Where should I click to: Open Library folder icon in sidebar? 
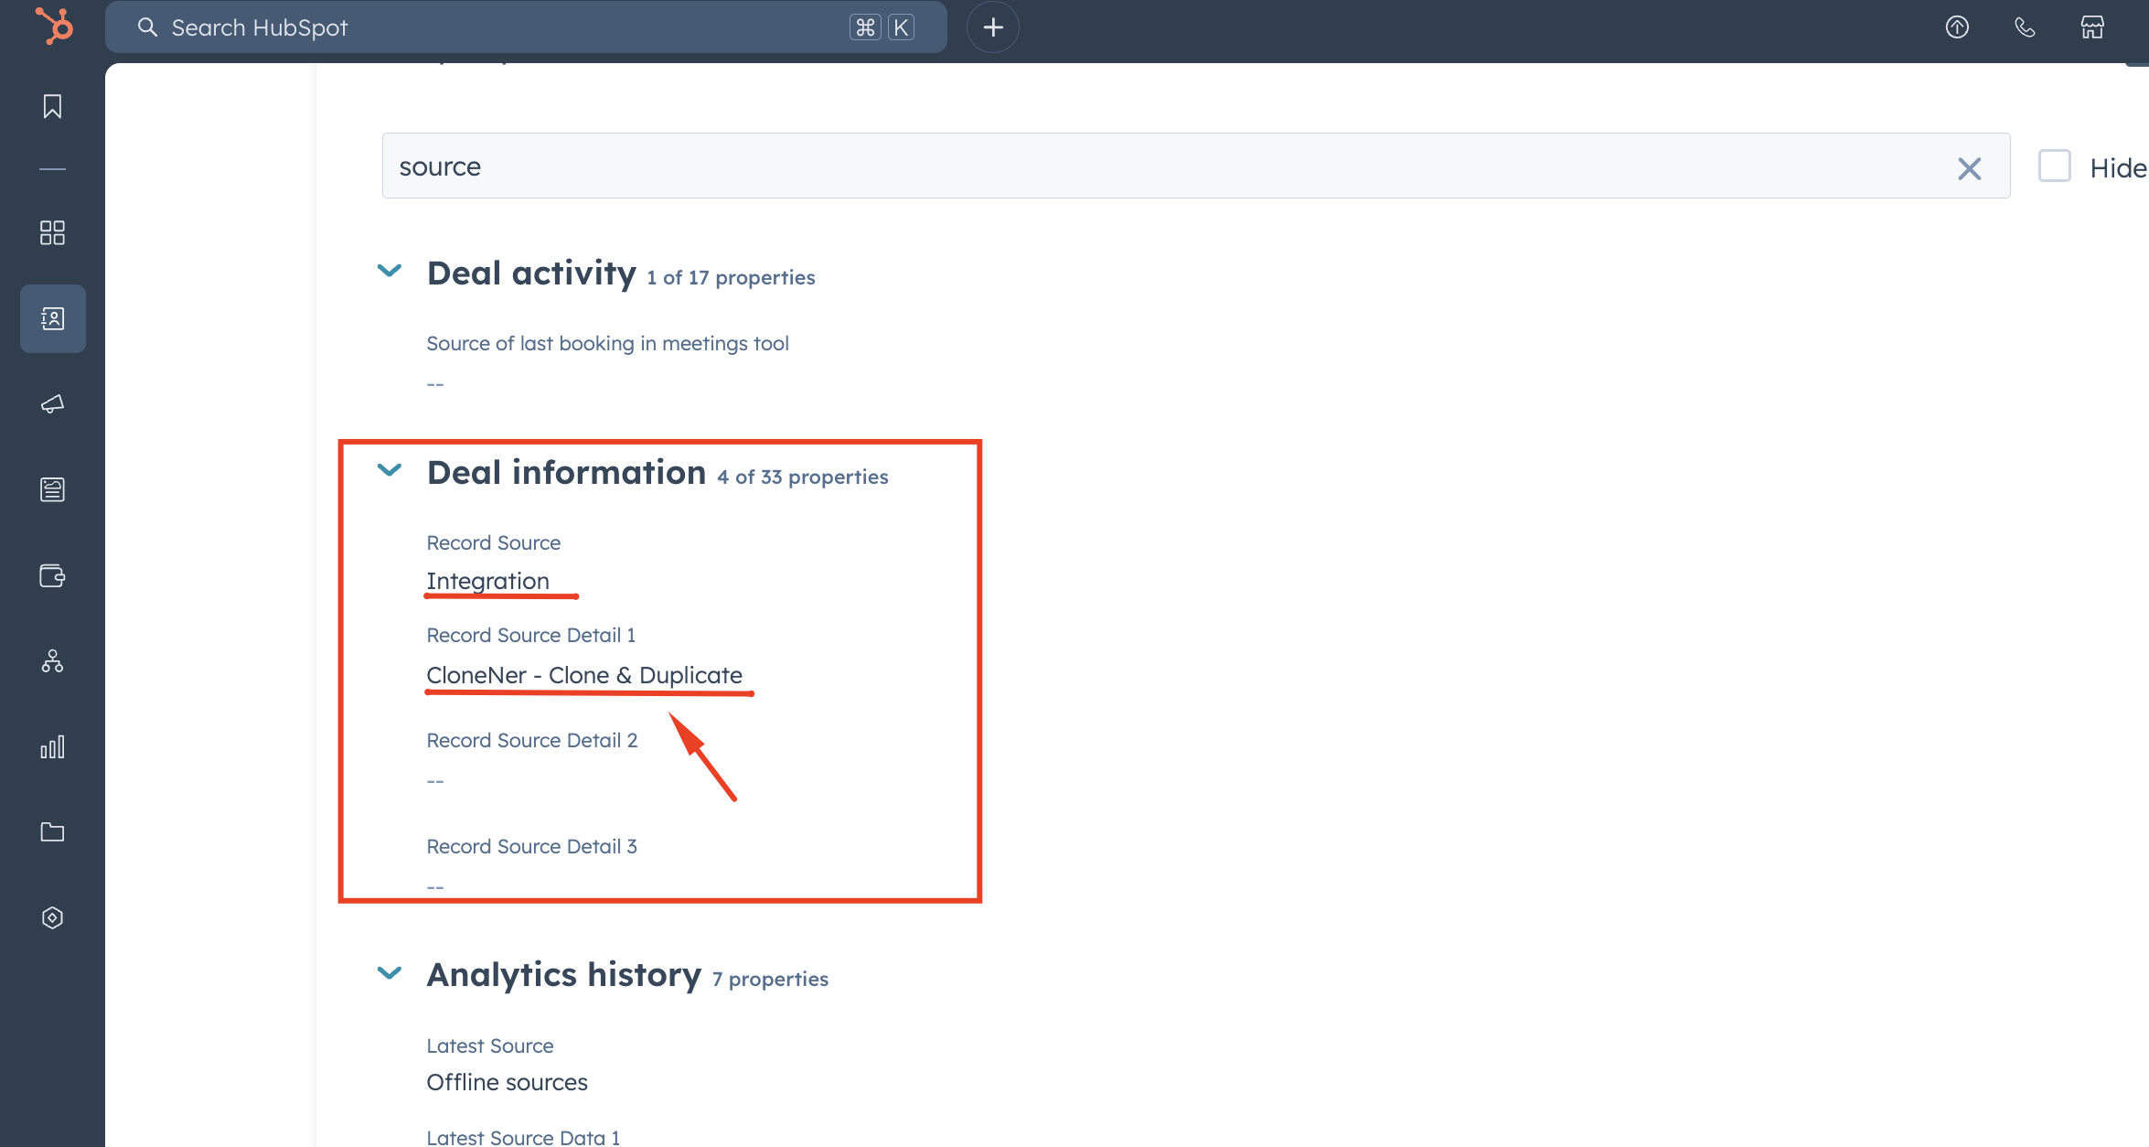tap(52, 831)
